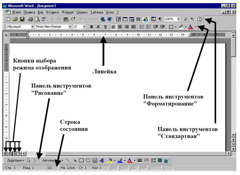The height and width of the screenshot is (175, 240).
Task: Select the Rectangle tool in the Drawing toolbar
Action: 81,160
